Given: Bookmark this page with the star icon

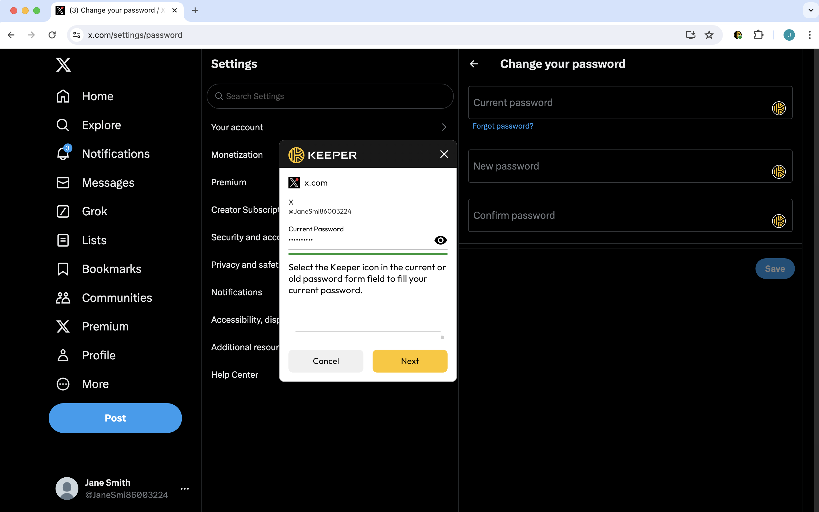Looking at the screenshot, I should [x=709, y=35].
